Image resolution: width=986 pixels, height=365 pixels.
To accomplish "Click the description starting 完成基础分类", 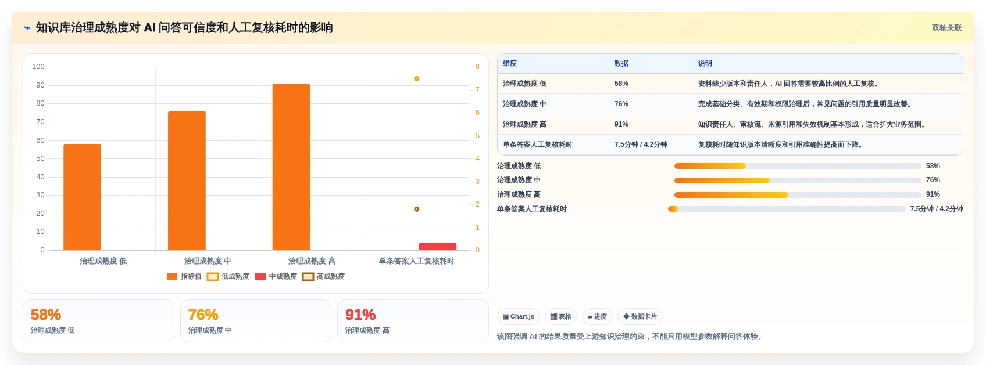I will pos(806,104).
